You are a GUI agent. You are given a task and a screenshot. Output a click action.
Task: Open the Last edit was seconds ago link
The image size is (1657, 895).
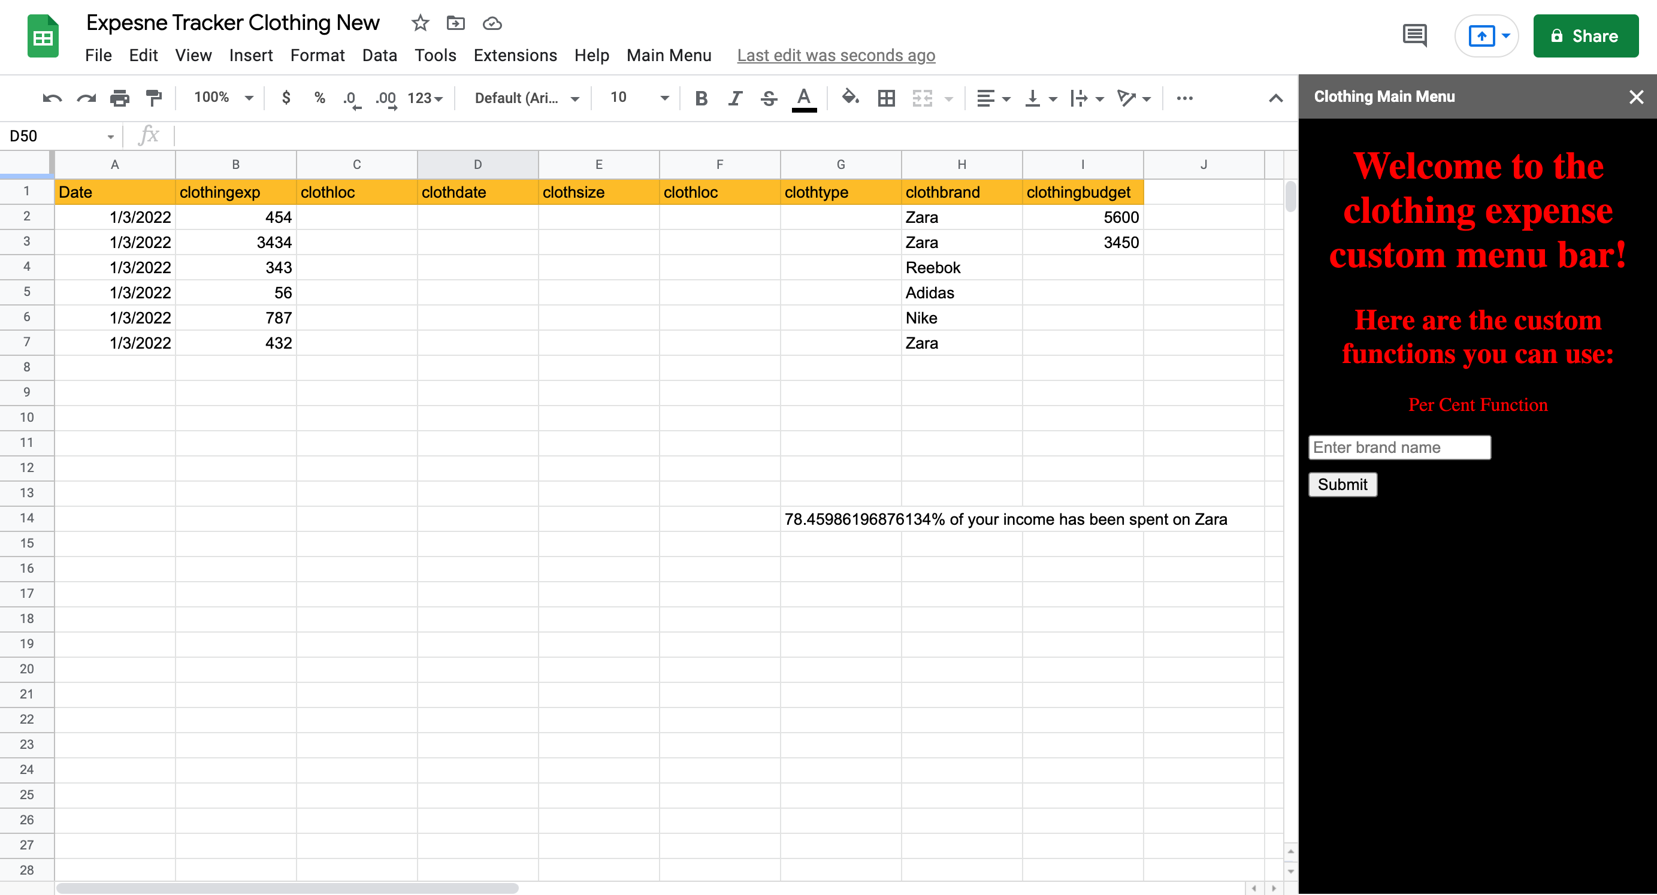coord(836,55)
